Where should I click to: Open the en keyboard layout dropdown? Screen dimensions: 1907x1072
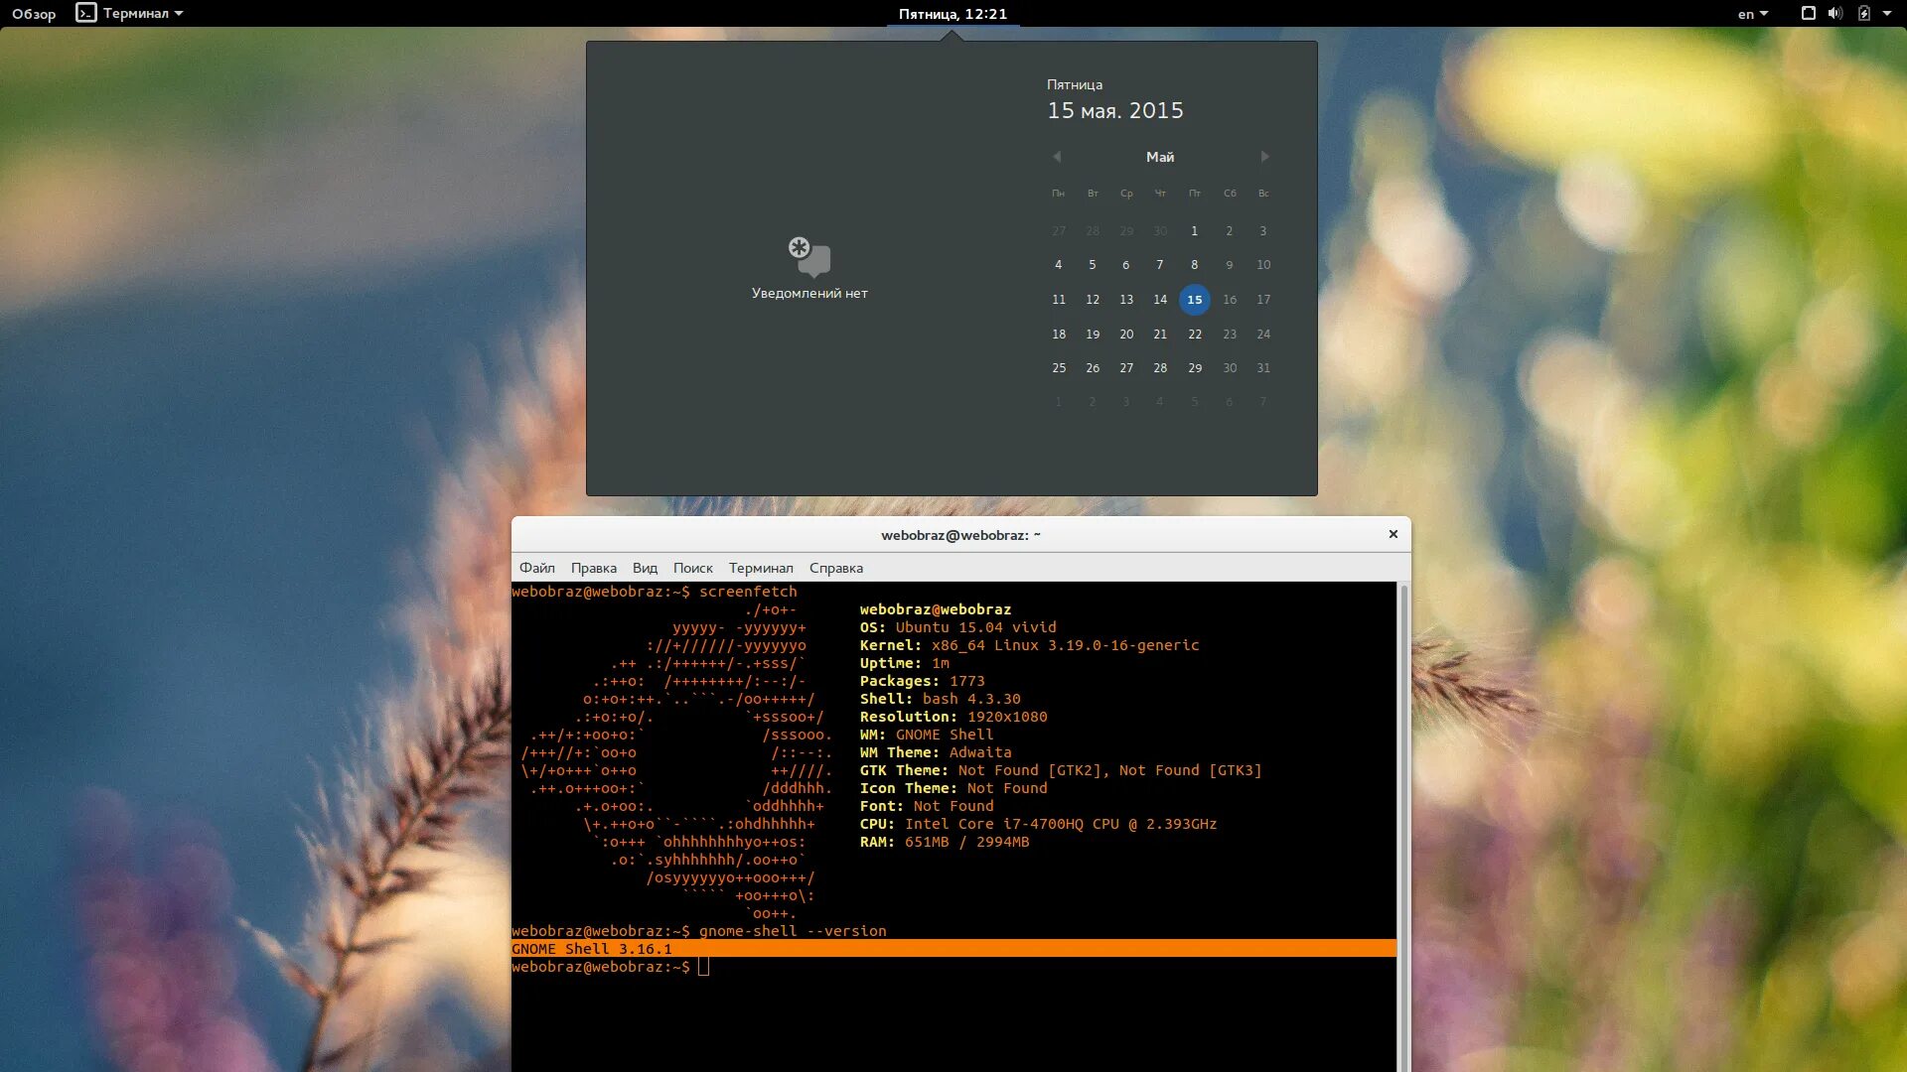pos(1752,14)
